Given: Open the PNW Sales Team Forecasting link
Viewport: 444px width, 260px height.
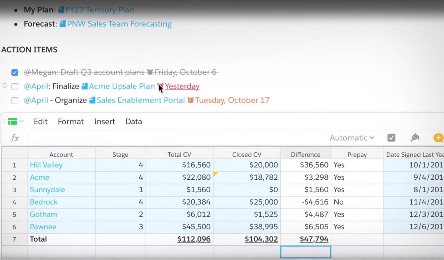Looking at the screenshot, I should (119, 24).
